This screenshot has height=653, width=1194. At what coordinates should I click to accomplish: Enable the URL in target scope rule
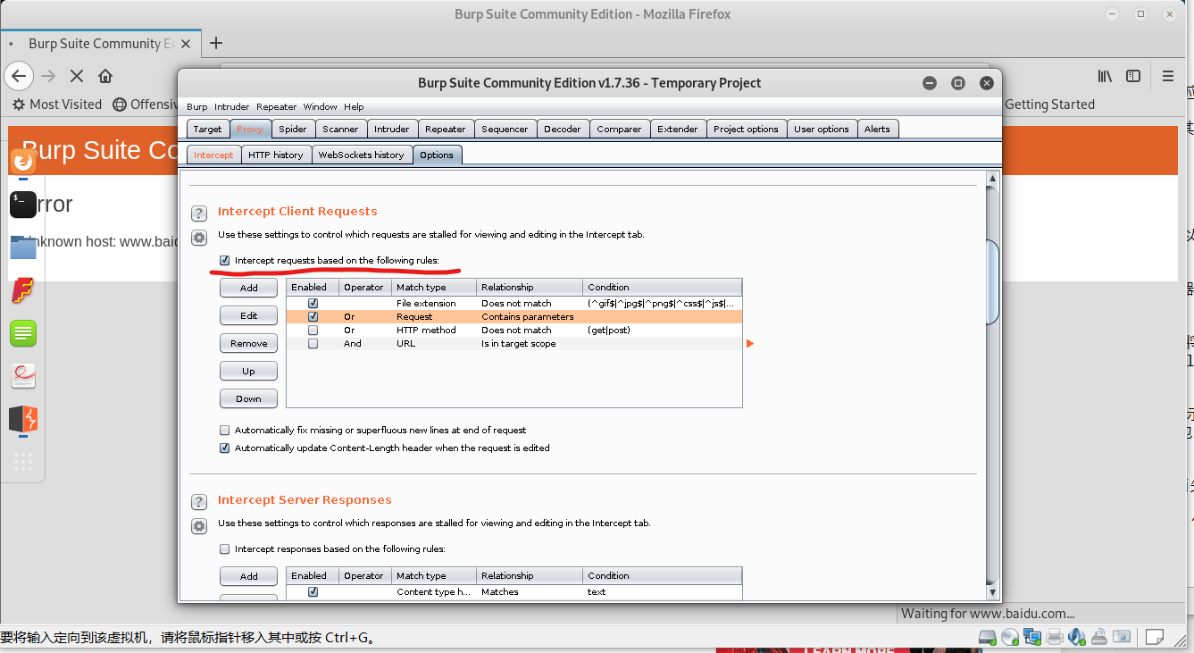313,344
